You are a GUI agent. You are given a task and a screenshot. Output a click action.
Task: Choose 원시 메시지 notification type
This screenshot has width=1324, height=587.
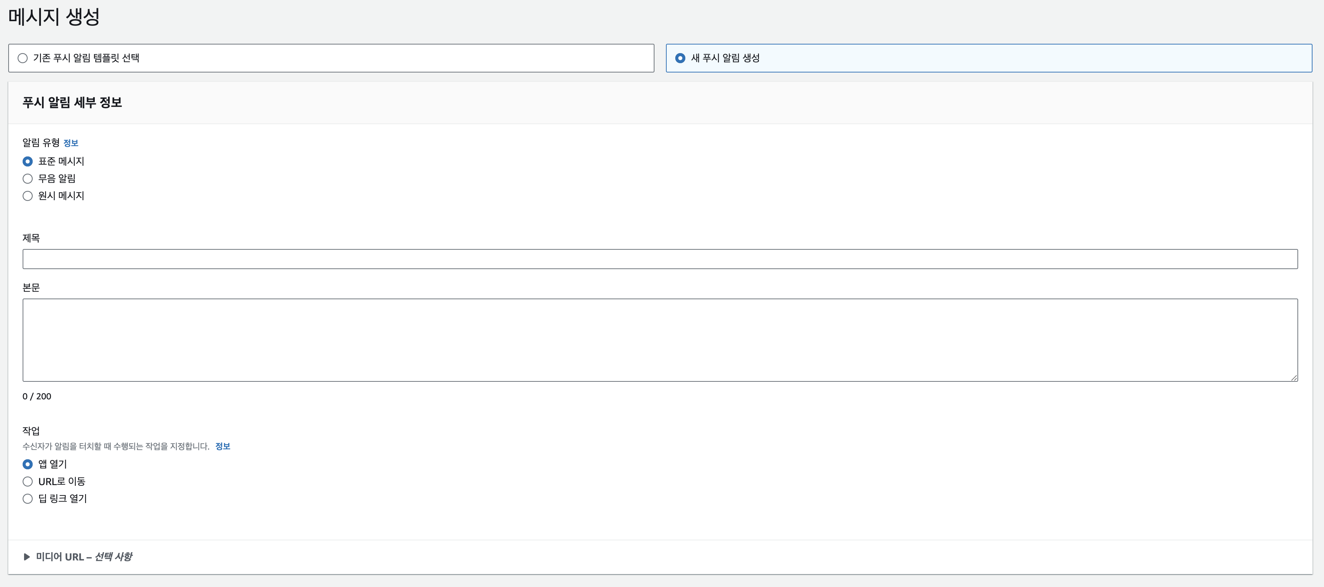point(28,196)
